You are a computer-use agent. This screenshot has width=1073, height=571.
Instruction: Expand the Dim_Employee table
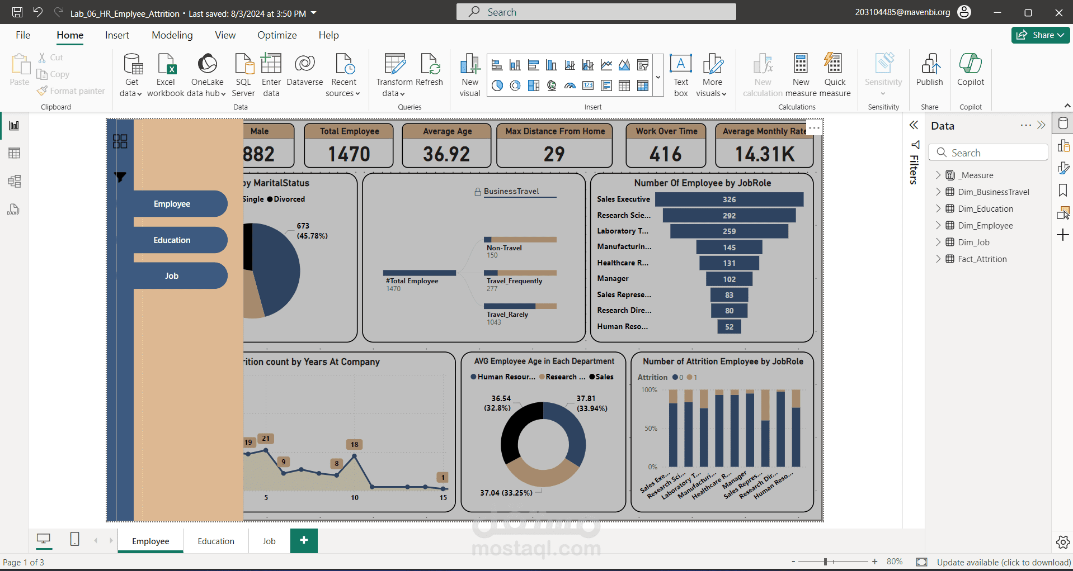coord(938,225)
